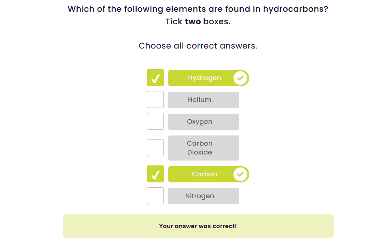Click the word "boxes." in the instruction

(x=217, y=21)
